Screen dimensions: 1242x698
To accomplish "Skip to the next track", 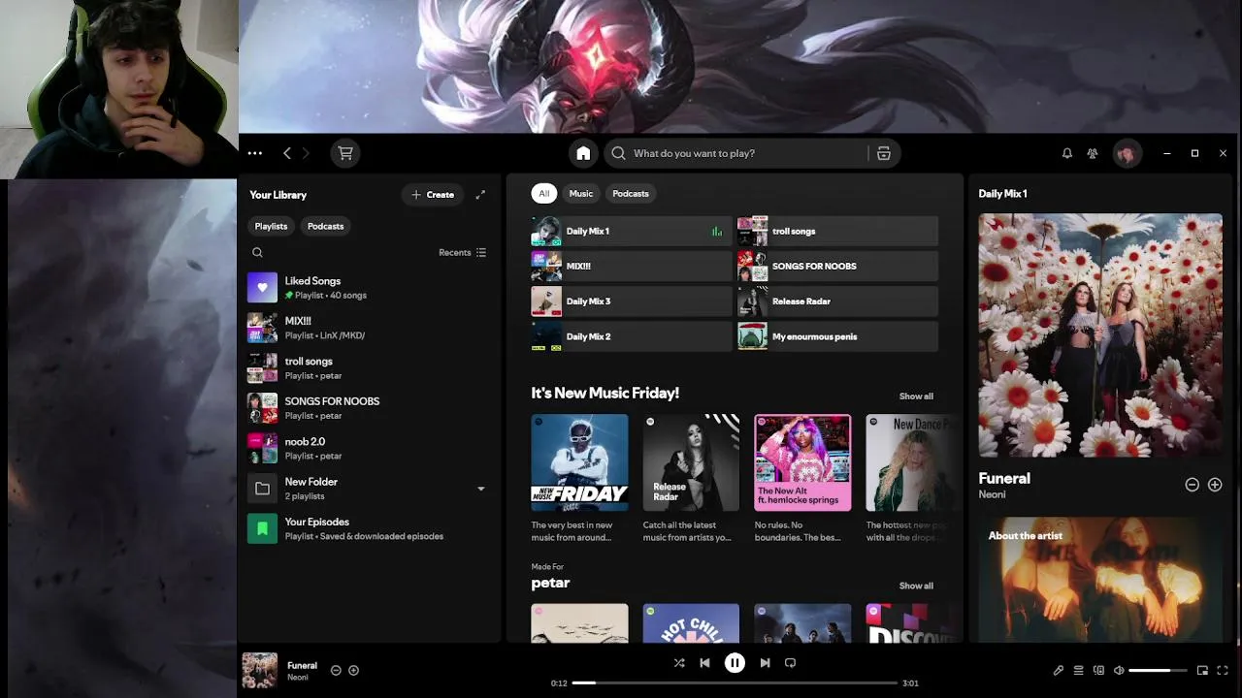I will pos(765,663).
